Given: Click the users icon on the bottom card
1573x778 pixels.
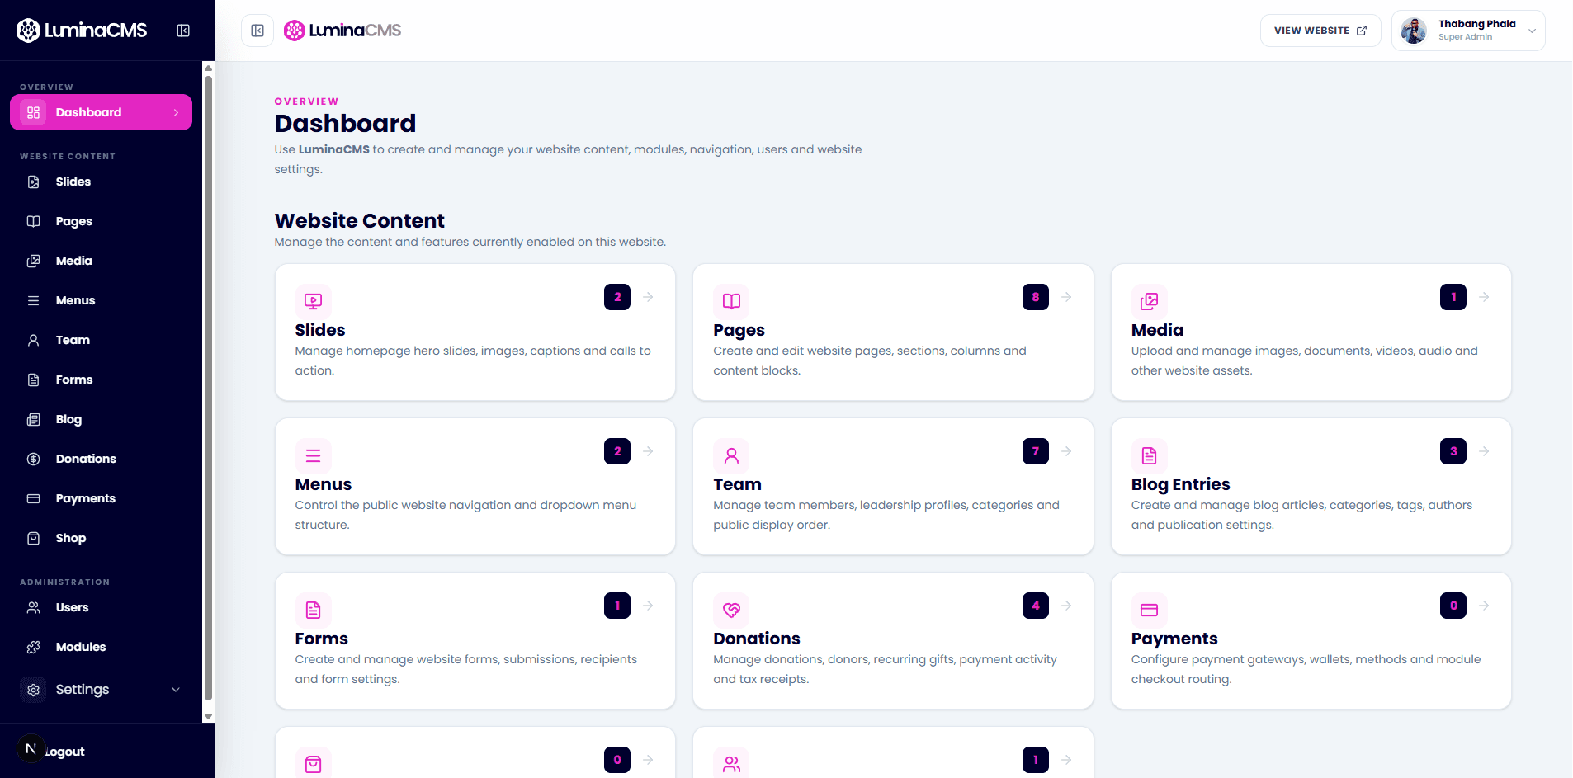Looking at the screenshot, I should (x=731, y=764).
